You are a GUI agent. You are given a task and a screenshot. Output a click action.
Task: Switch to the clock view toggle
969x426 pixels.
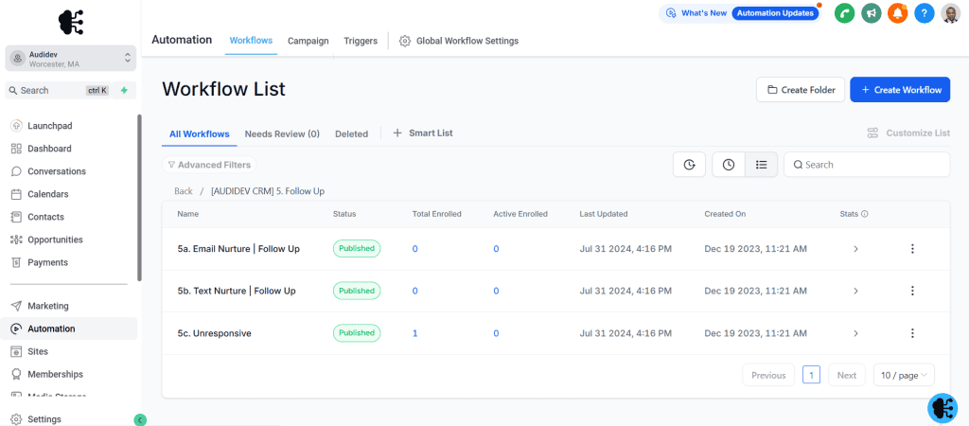(x=729, y=165)
